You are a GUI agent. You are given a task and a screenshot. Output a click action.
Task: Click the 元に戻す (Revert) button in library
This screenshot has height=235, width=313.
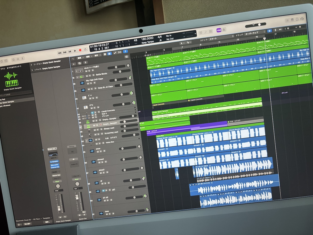27,224
